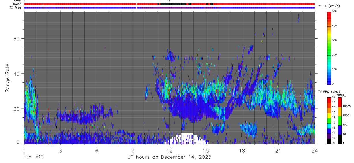
Task: Click the 12 tick on UT hours axis
Action: [169, 151]
